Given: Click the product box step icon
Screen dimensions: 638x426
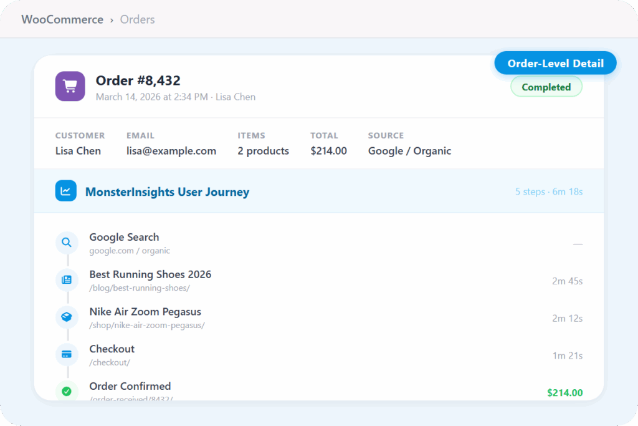Looking at the screenshot, I should 67,317.
